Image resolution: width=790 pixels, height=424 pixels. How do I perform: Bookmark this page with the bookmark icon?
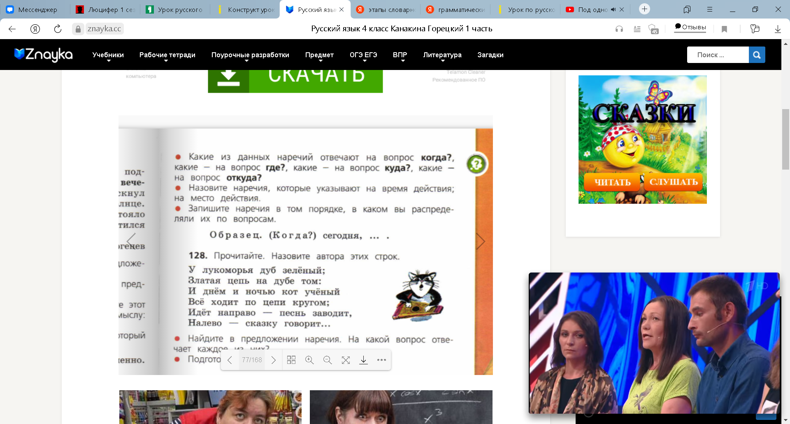click(x=725, y=29)
